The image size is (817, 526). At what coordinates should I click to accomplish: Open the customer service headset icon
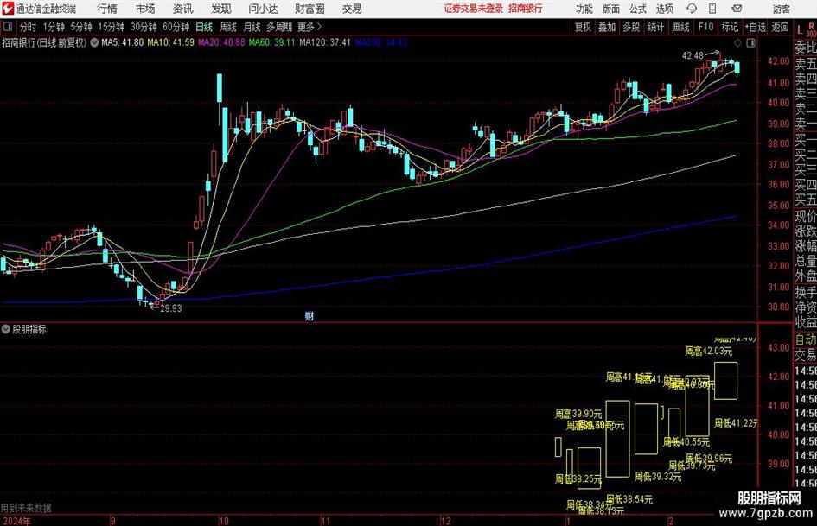click(x=692, y=9)
